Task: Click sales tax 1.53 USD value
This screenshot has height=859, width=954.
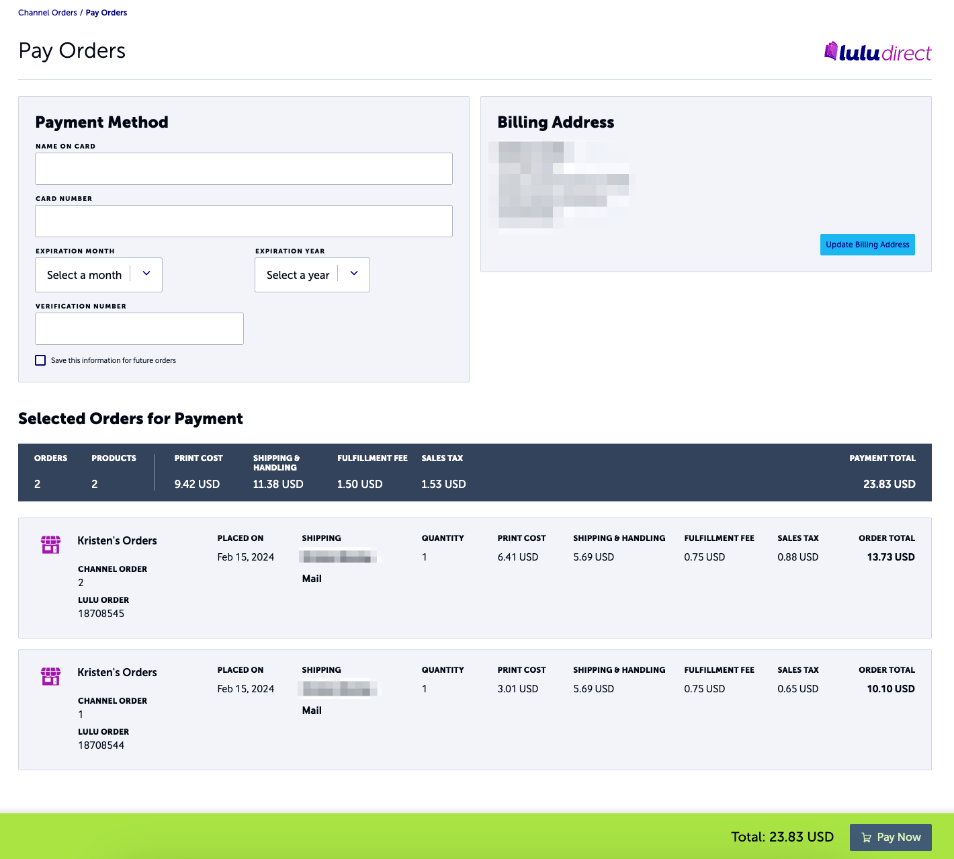Action: point(443,484)
